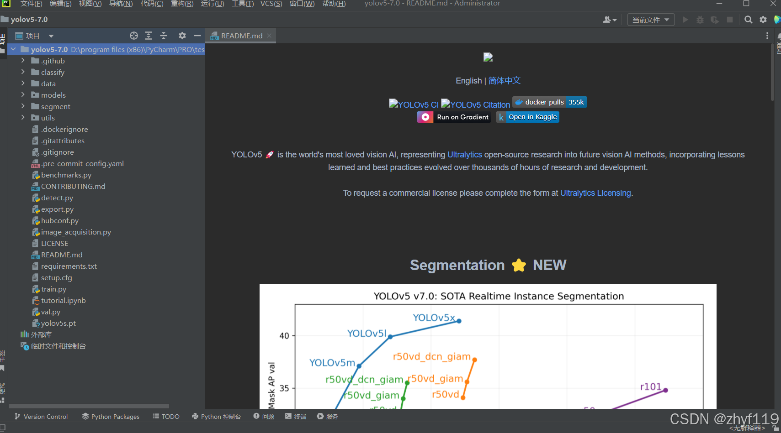
Task: Click the docker pulls 355k badge
Action: (550, 102)
